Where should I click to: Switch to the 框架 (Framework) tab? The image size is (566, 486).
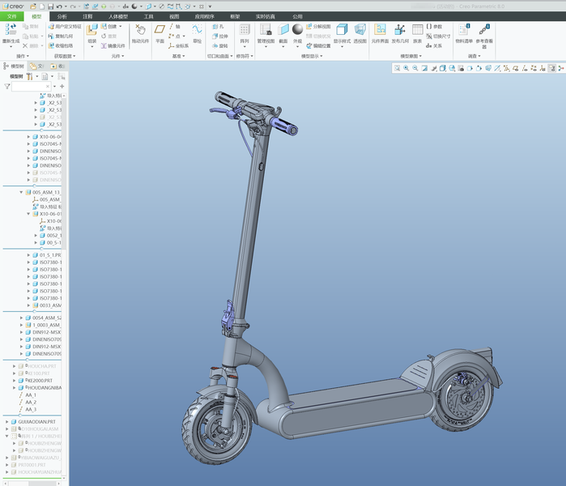coord(235,16)
